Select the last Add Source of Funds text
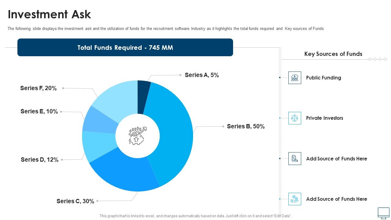The image size is (391, 220). coord(336,199)
